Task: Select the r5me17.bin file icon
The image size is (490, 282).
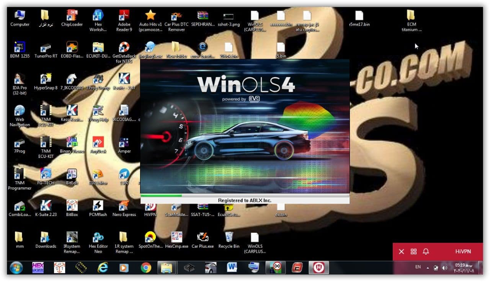Action: 359,18
